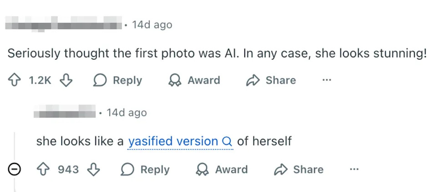Viewport: 437px width, 192px height.
Task: Open the reply author's blurred username
Action: tap(65, 112)
